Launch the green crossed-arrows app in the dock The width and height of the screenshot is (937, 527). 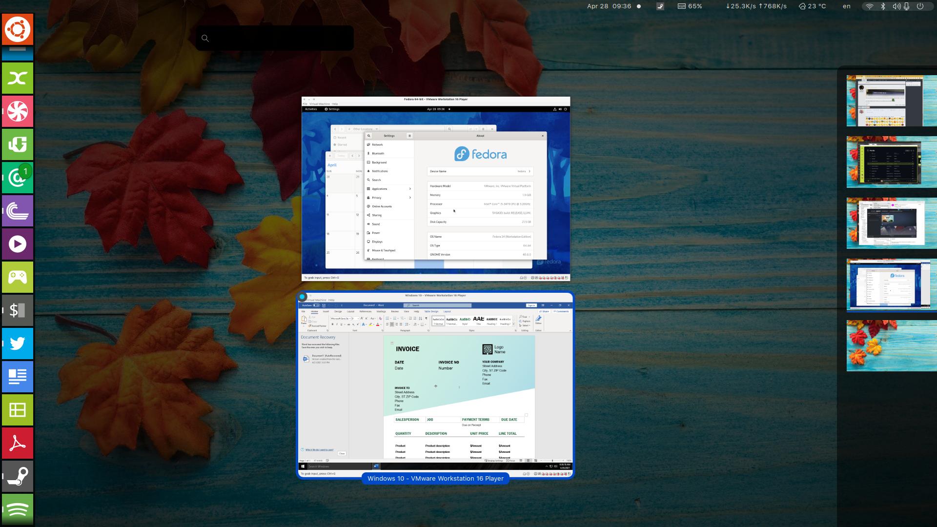[18, 78]
